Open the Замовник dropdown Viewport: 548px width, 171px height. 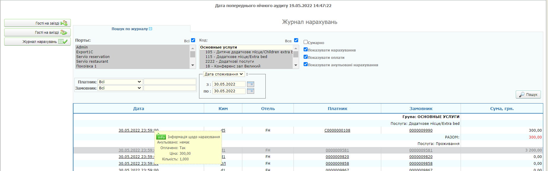[x=120, y=88]
